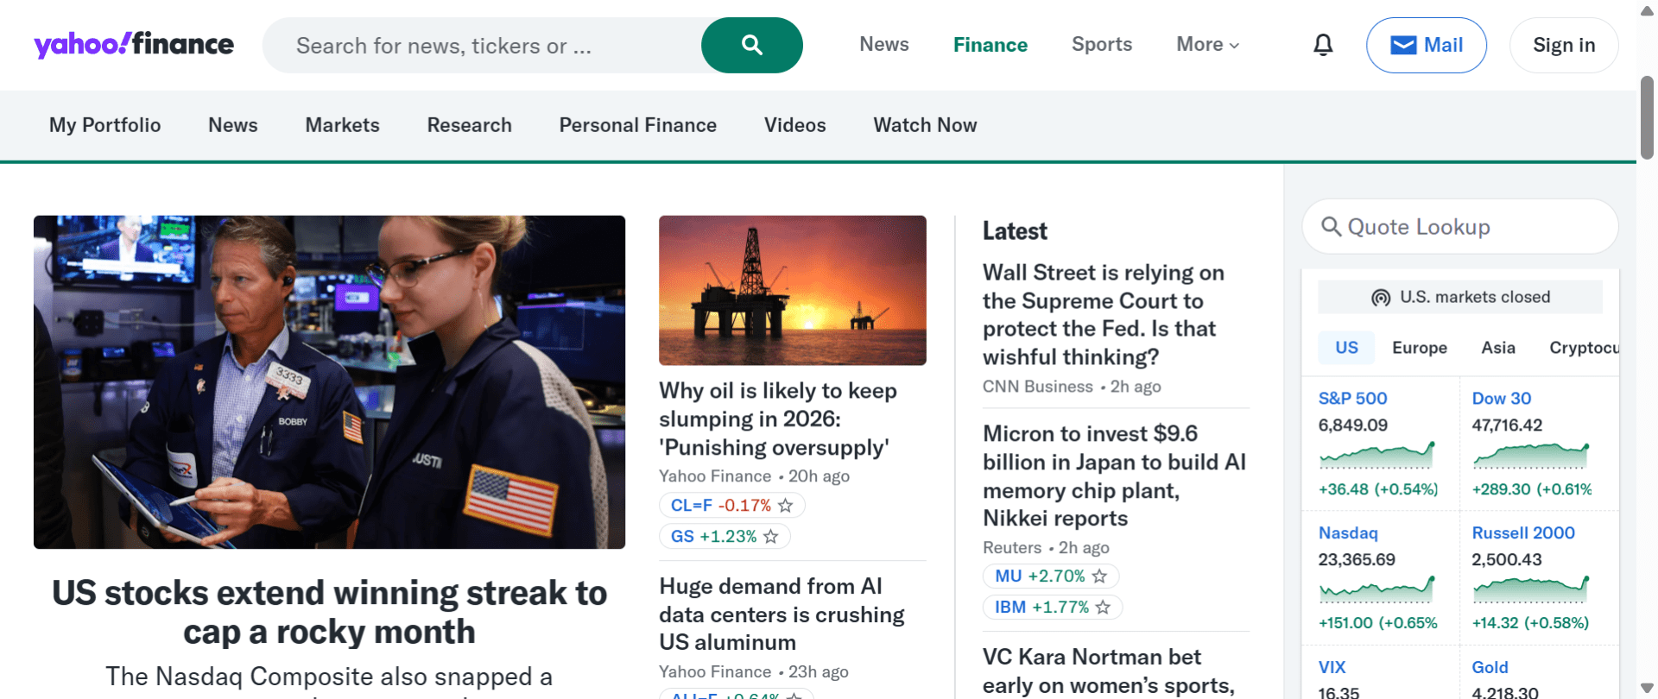This screenshot has width=1658, height=699.
Task: Read the Micron Japan investment article
Action: (1114, 475)
